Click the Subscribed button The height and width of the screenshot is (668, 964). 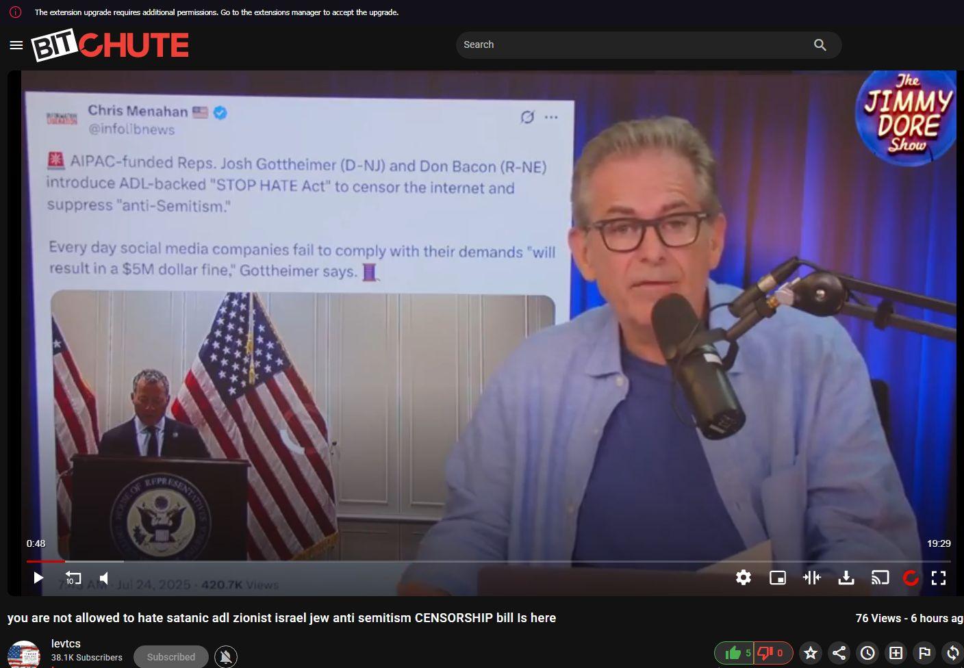171,657
